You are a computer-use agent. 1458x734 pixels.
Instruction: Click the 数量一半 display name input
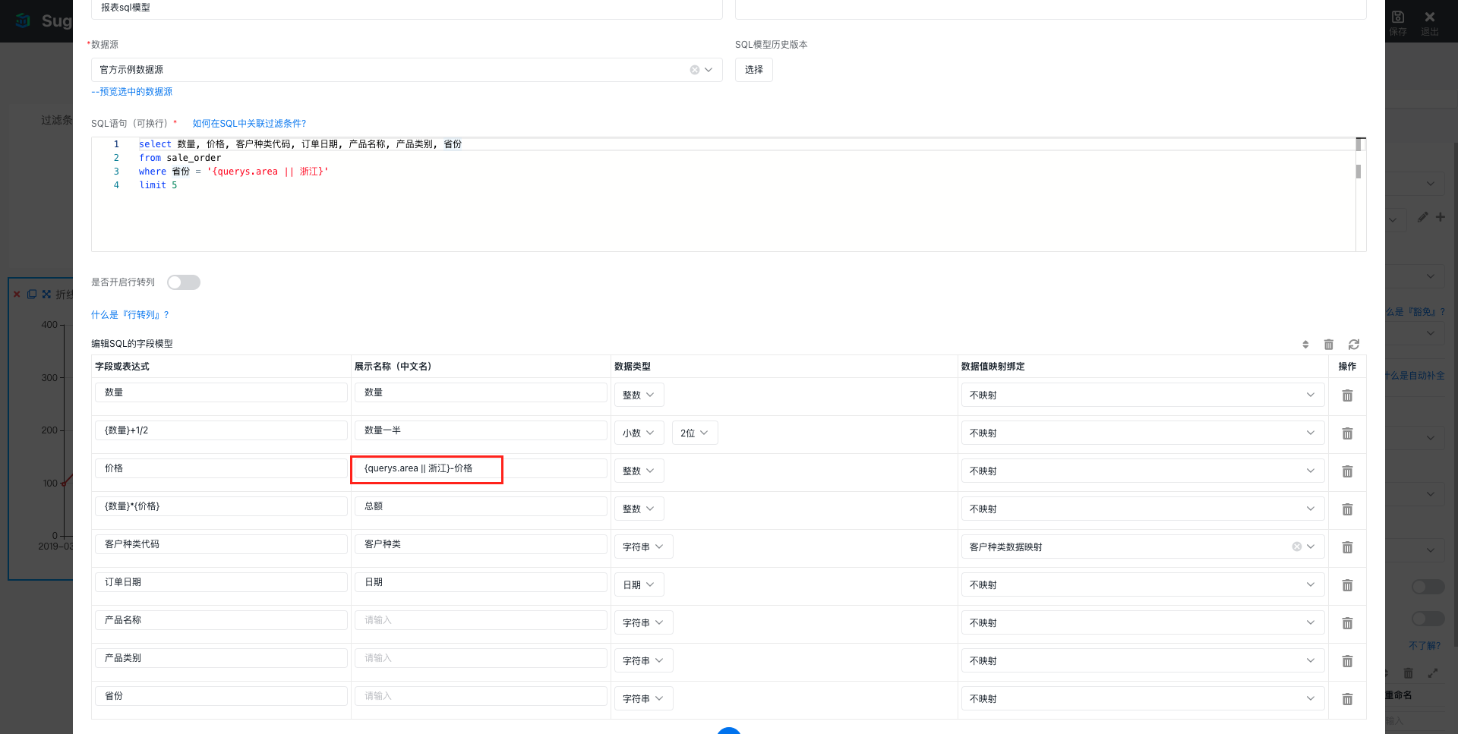[x=481, y=430]
